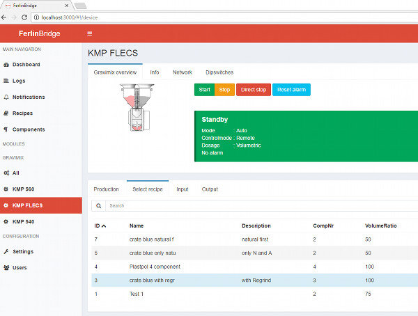The height and width of the screenshot is (316, 418).
Task: Sort table by ID column arrow
Action: coord(104,226)
